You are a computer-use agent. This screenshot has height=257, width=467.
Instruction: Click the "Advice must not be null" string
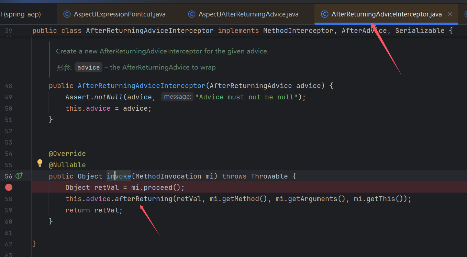pos(246,97)
